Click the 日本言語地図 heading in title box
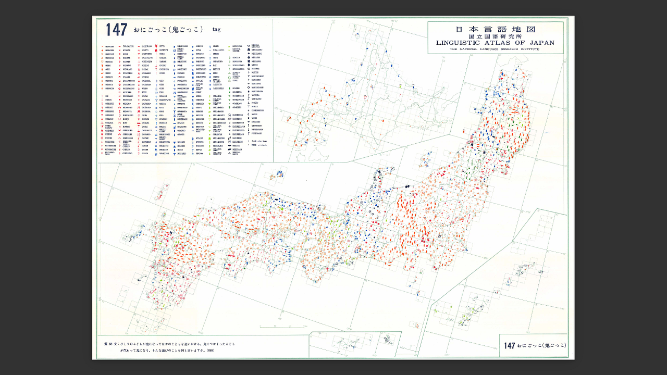The width and height of the screenshot is (667, 375). (495, 29)
